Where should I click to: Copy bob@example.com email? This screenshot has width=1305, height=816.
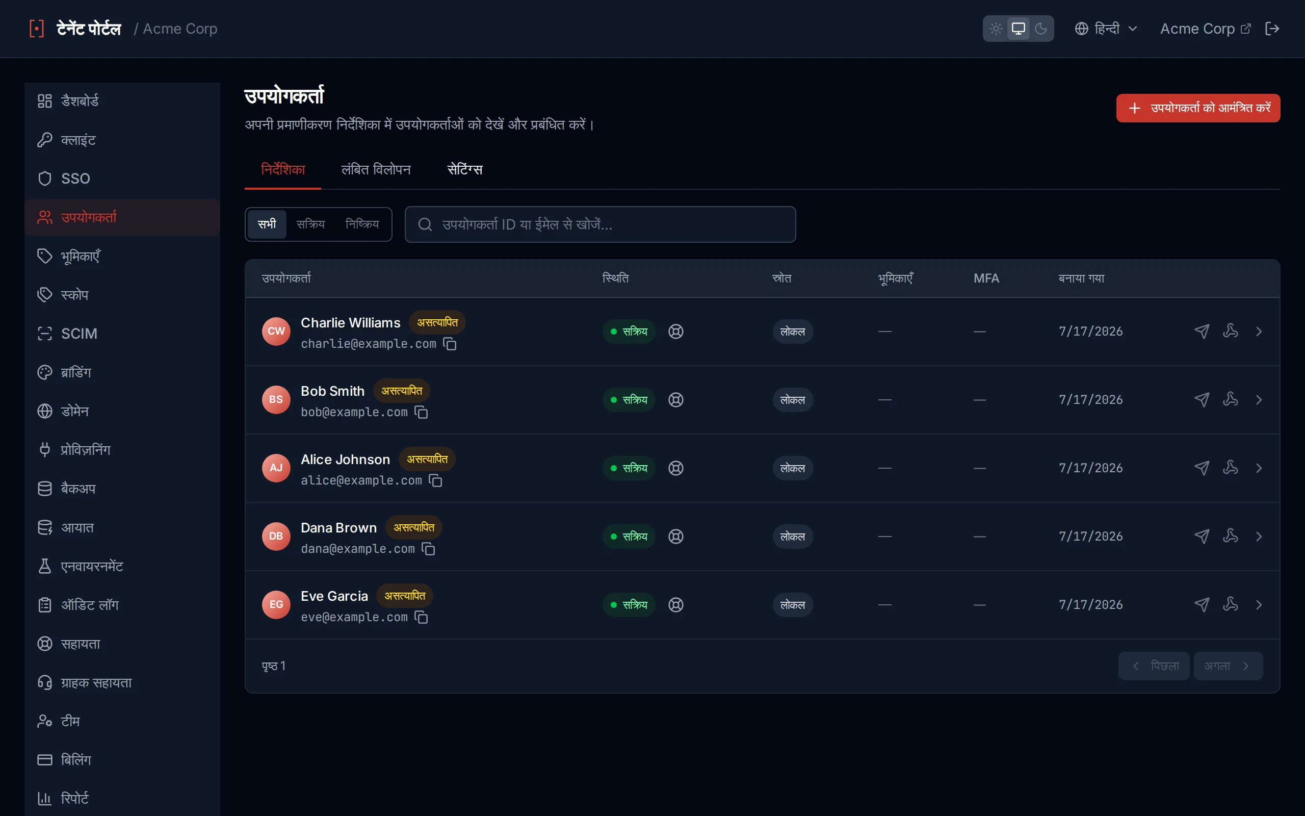(x=421, y=412)
